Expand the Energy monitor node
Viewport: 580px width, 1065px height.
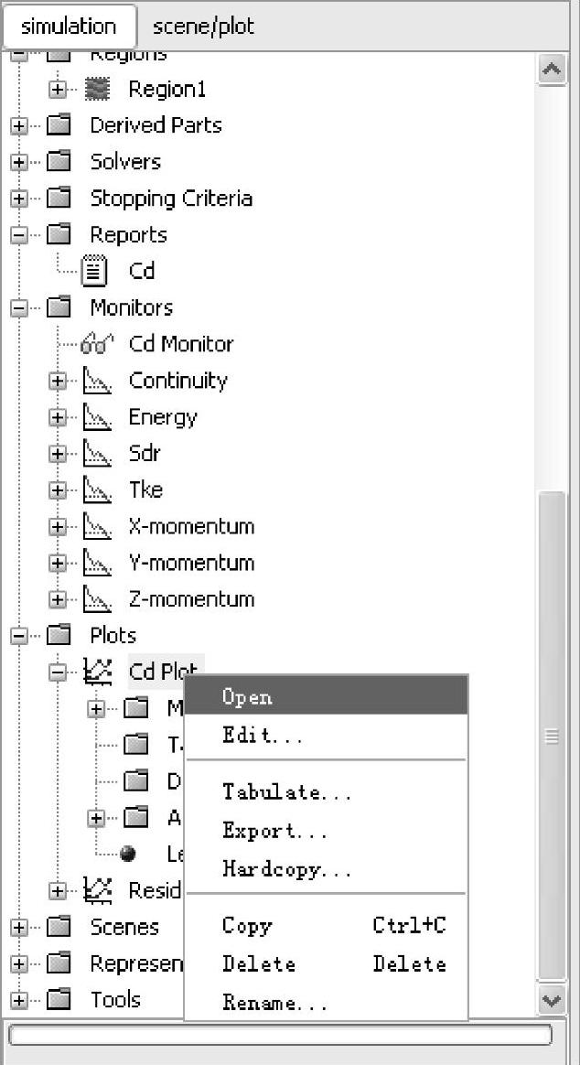(x=59, y=417)
